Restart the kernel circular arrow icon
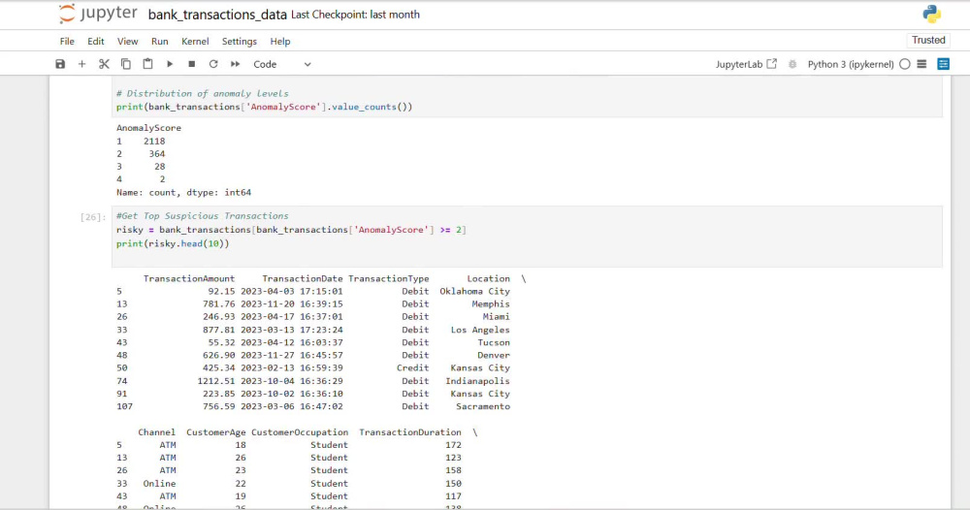The image size is (970, 510). coord(213,64)
